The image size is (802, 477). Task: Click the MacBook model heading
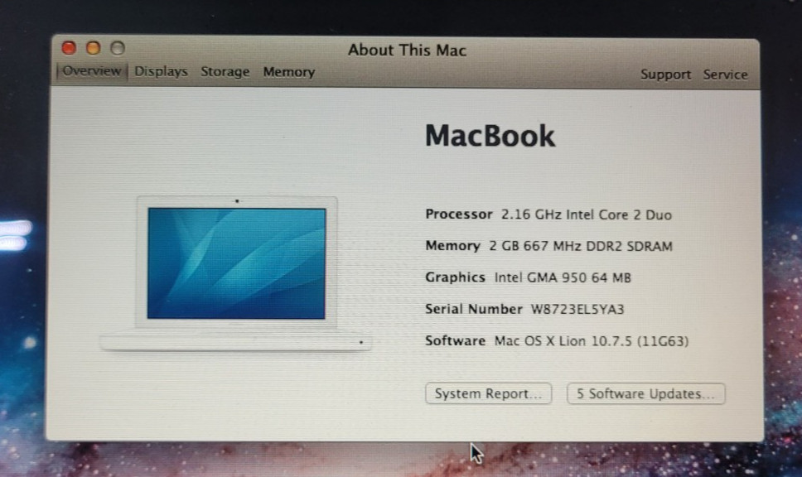(490, 136)
